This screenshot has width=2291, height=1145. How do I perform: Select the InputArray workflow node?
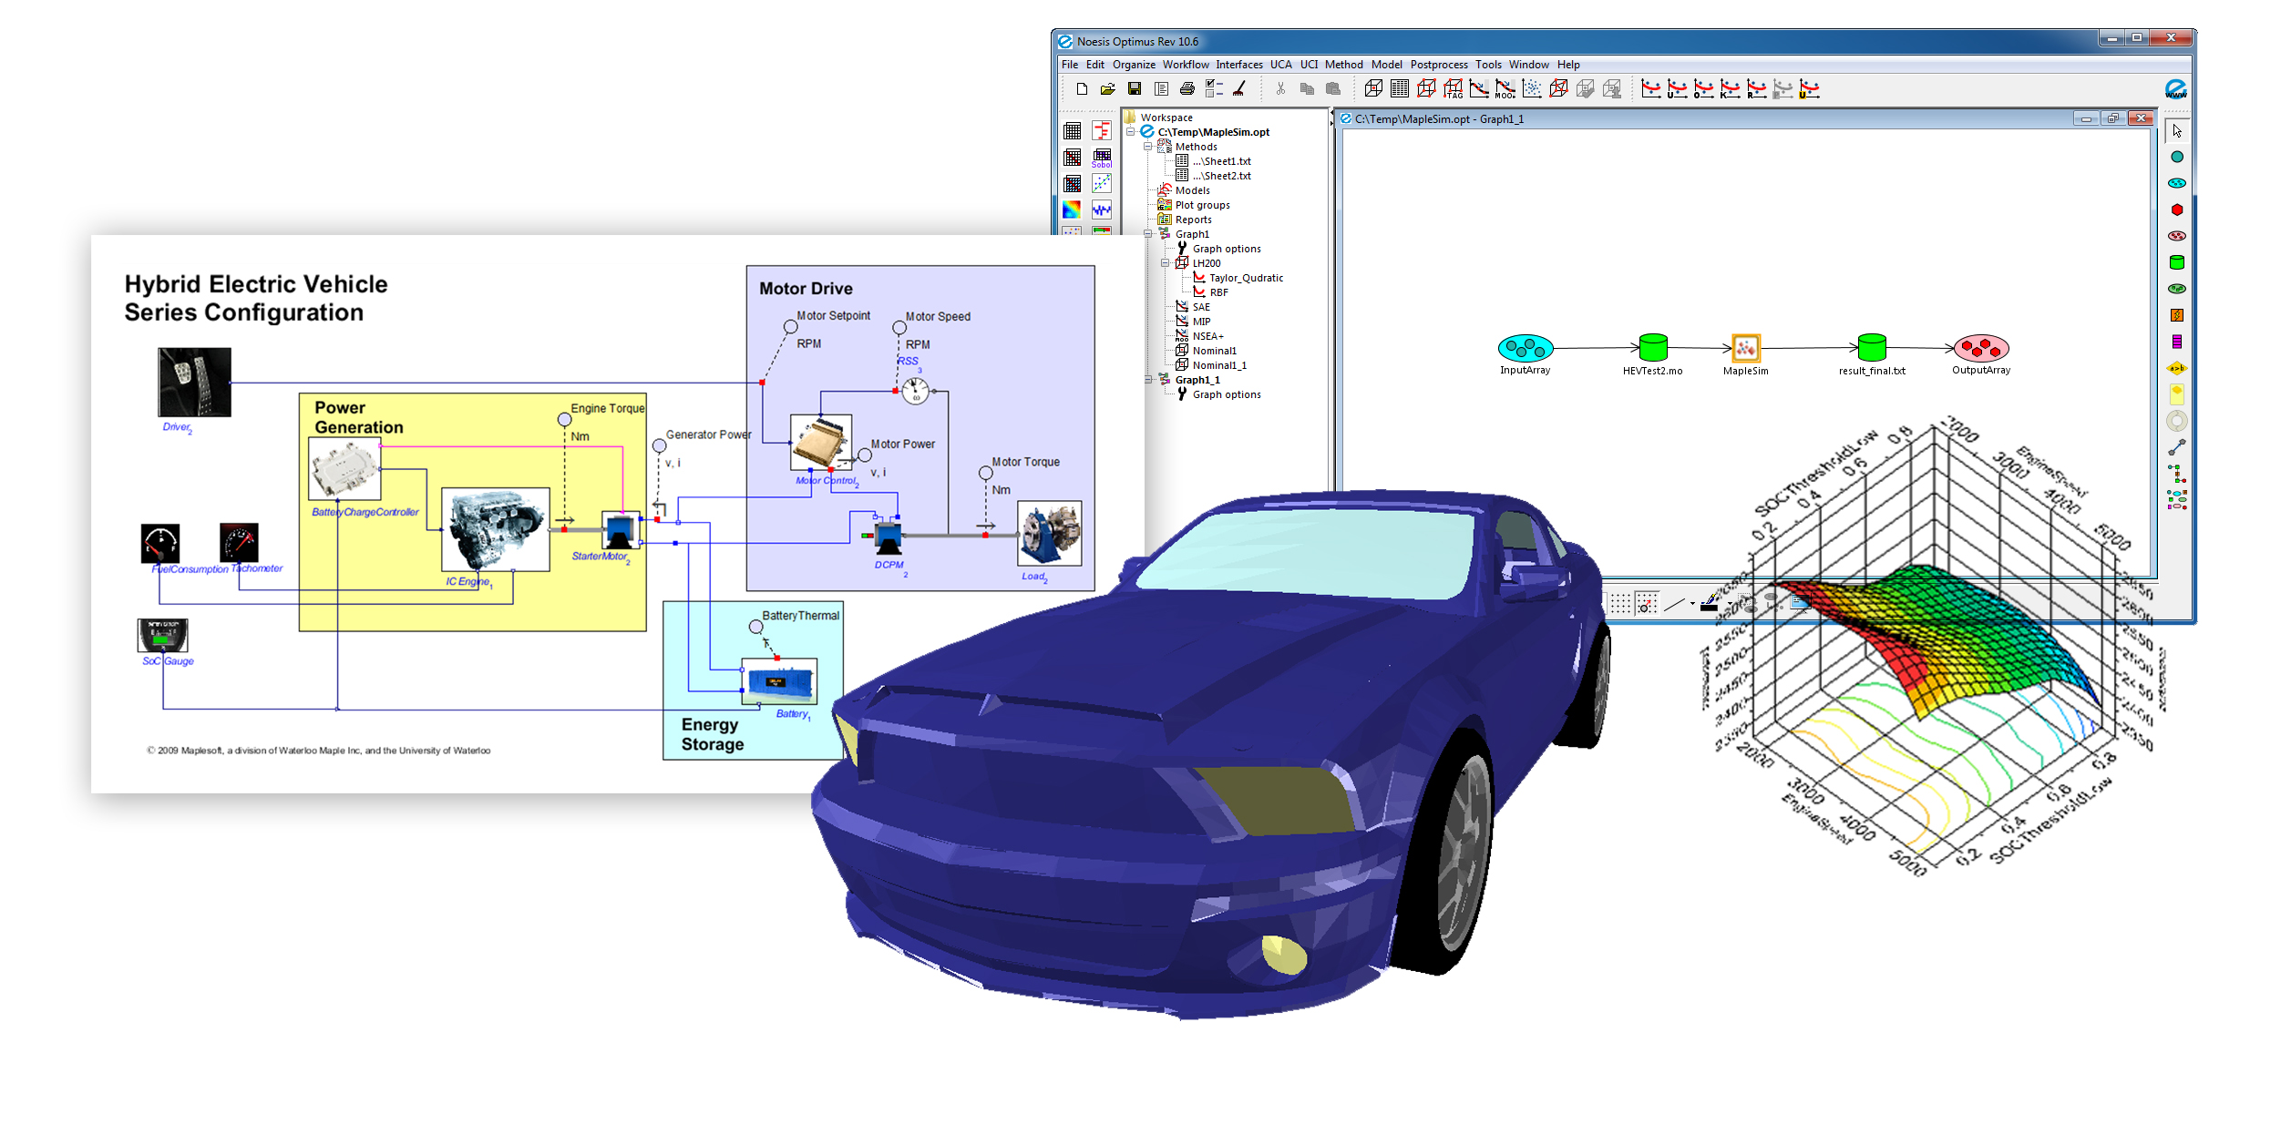click(x=1525, y=348)
